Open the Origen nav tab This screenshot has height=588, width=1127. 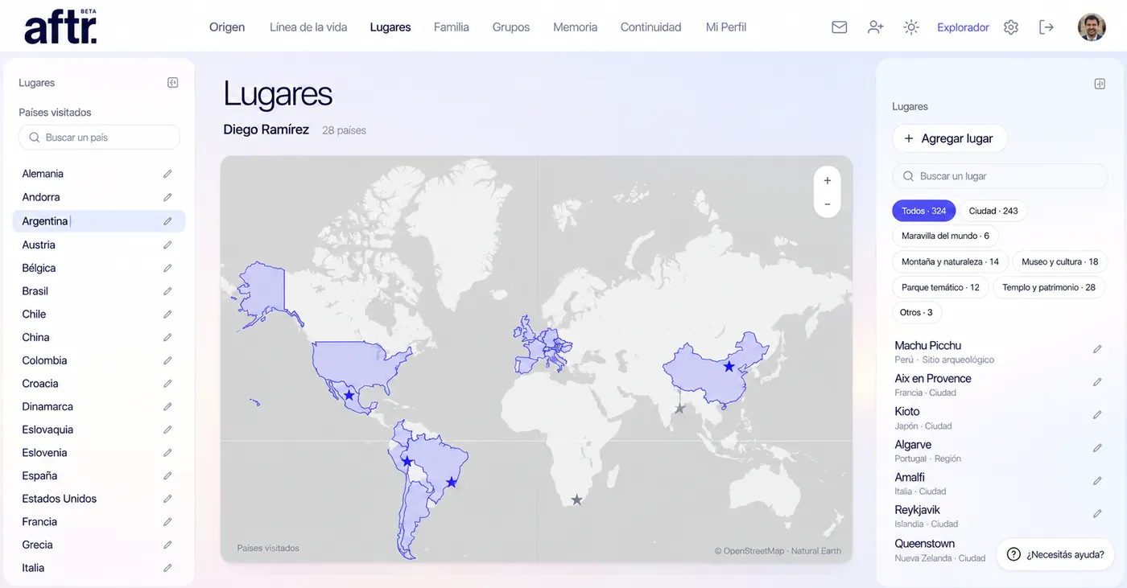click(x=227, y=27)
